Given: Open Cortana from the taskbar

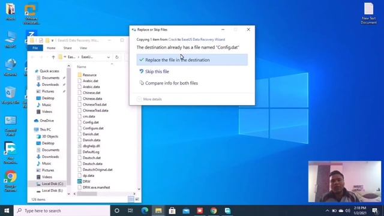Looking at the screenshot, I should point(117,211).
